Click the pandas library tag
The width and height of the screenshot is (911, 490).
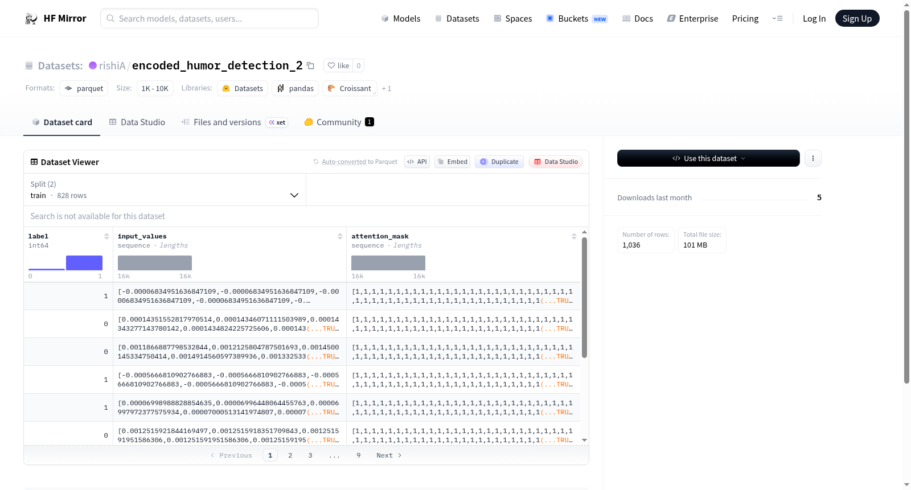coord(296,88)
